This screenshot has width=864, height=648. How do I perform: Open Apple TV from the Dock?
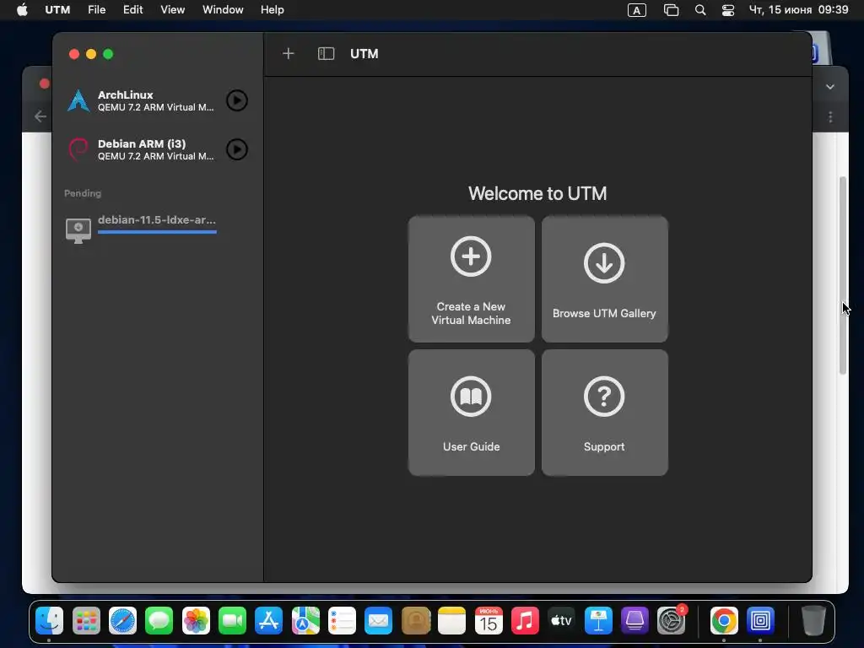coord(561,621)
